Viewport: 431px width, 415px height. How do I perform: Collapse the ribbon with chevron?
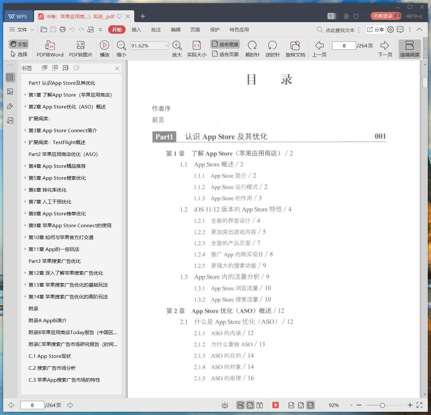(x=419, y=30)
